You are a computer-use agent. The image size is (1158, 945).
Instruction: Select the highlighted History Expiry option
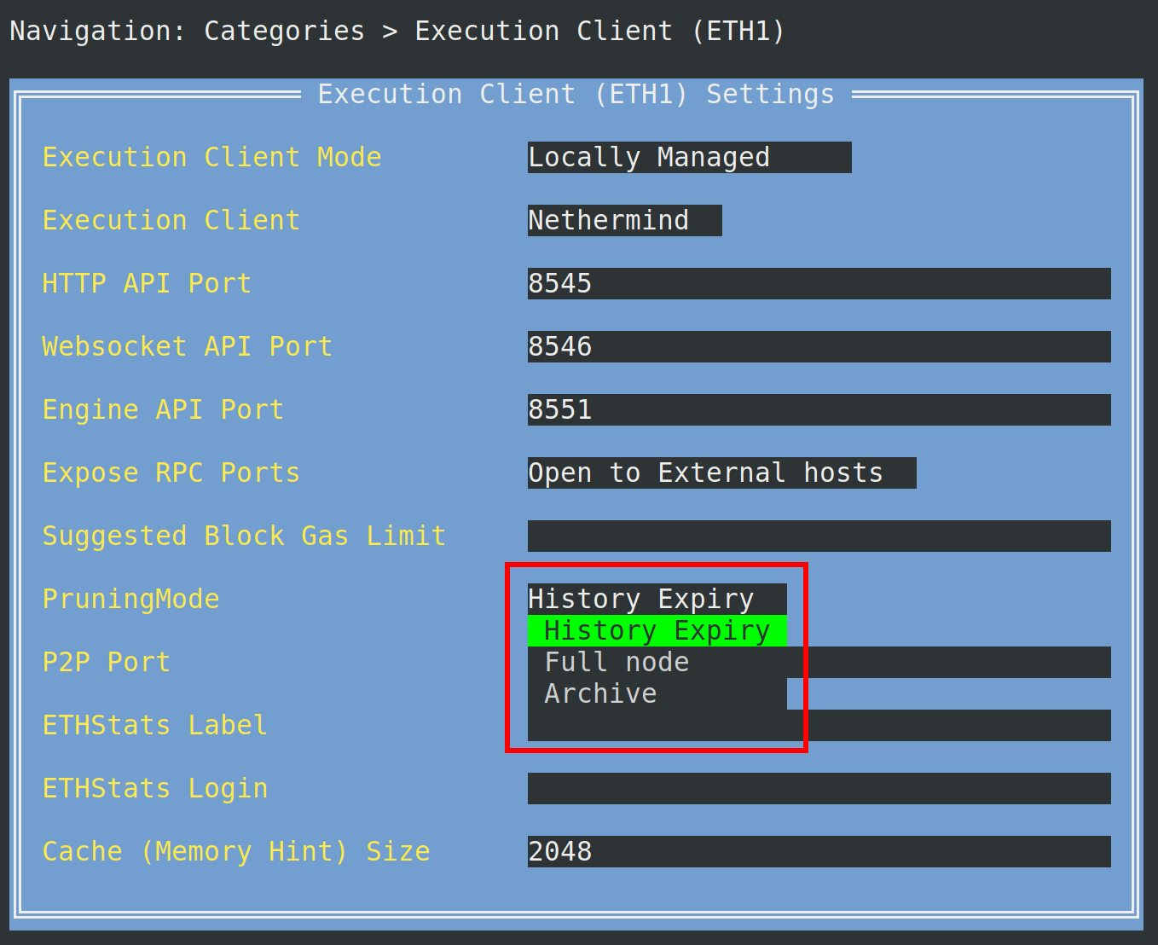point(656,631)
